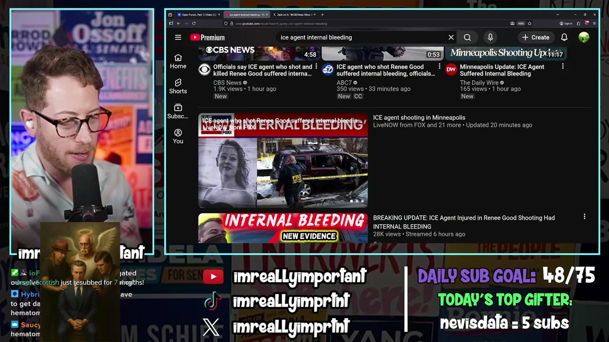
Task: Play the ABC7 thumbnail with 0:53 duration
Action: point(383,54)
